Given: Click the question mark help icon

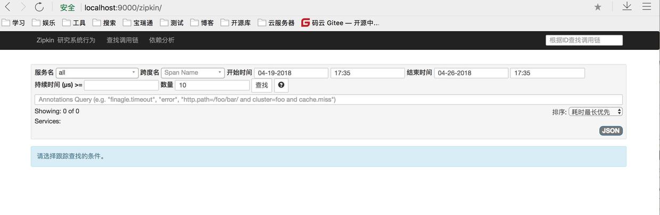Looking at the screenshot, I should [x=281, y=85].
